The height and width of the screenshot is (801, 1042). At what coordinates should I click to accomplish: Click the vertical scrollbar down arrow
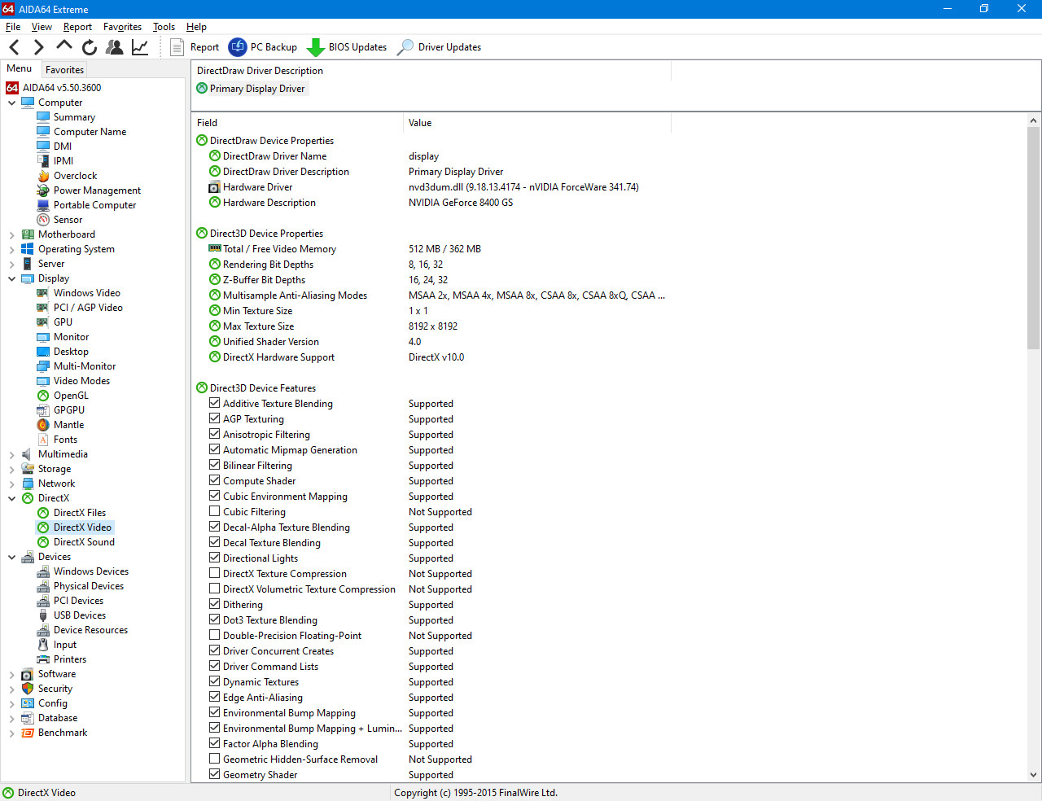click(1033, 775)
